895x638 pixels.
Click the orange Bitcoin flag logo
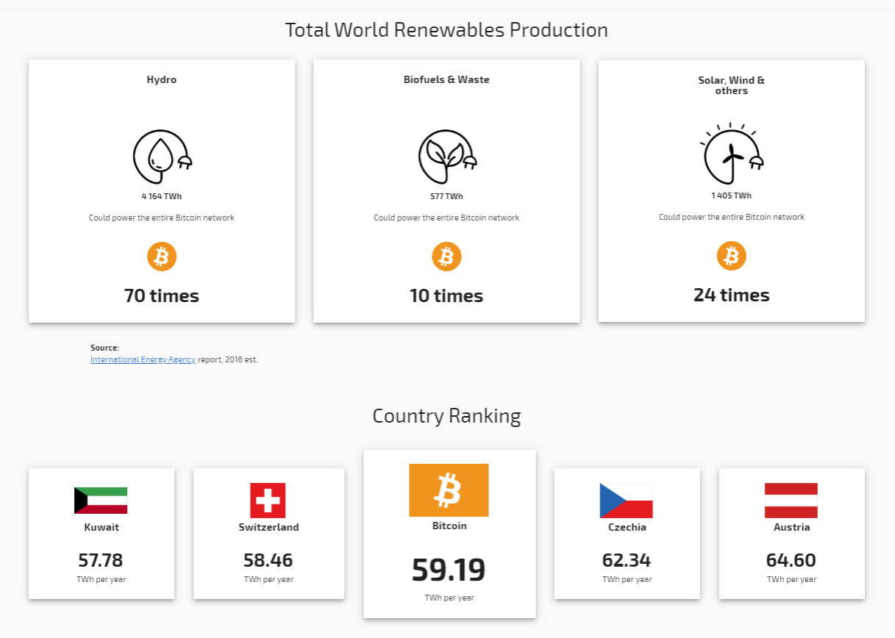click(x=449, y=490)
